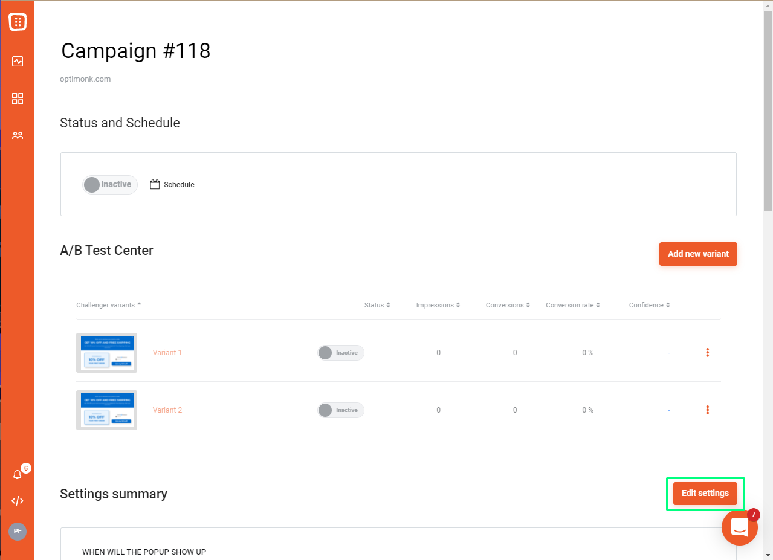
Task: Click the Edit settings button
Action: click(x=705, y=494)
